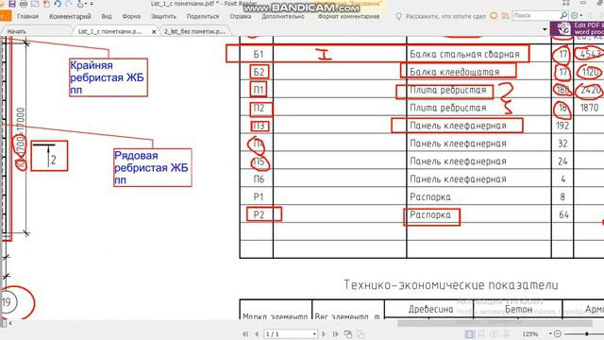Go to the last page
The height and width of the screenshot is (340, 604).
coord(336,333)
